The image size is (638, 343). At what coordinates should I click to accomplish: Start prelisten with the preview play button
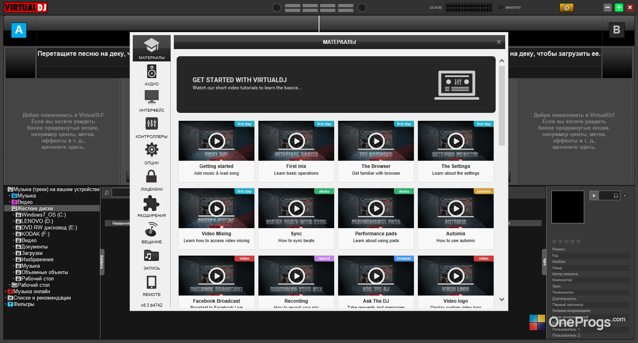(594, 195)
